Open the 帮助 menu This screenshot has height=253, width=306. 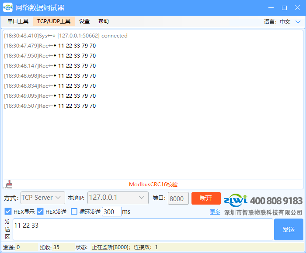point(104,21)
